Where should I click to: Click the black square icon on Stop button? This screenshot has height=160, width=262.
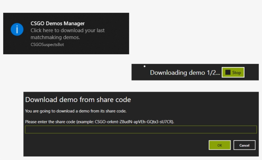pyautogui.click(x=228, y=72)
